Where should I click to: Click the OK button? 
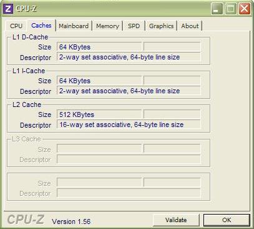(x=227, y=220)
